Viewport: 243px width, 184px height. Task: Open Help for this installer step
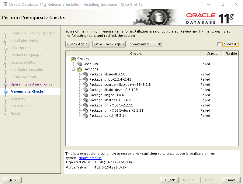12,180
